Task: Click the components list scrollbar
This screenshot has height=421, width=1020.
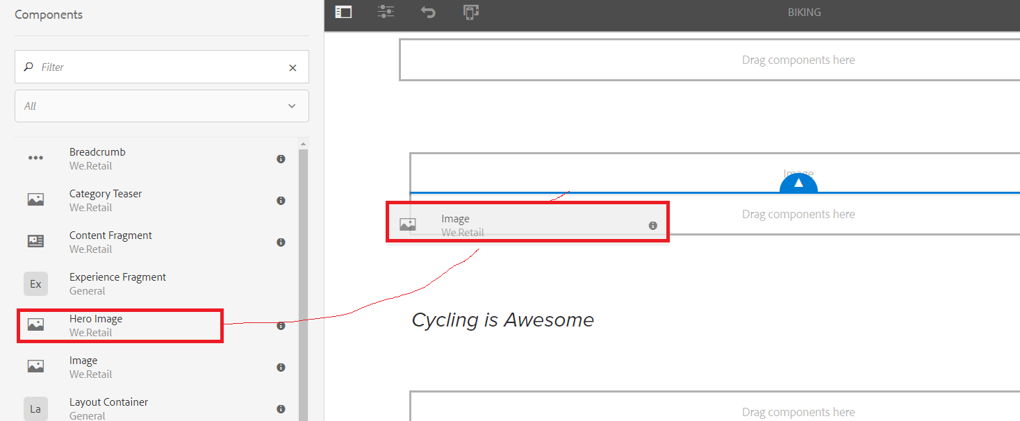Action: pos(302,278)
